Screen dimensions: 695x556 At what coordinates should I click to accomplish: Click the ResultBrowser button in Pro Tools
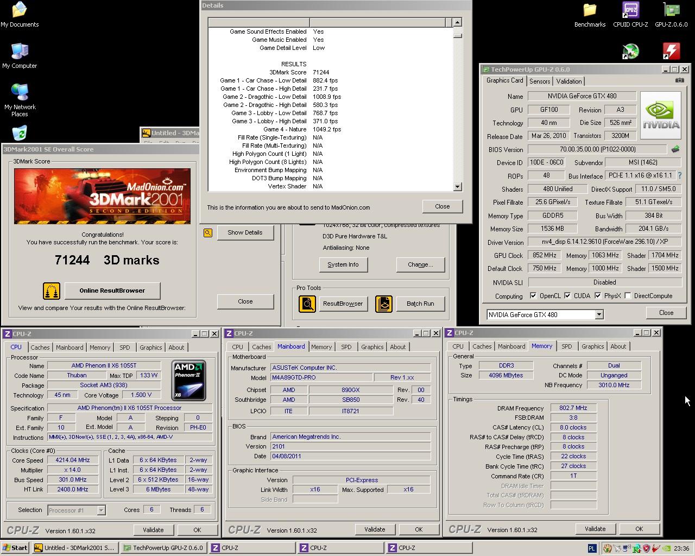click(343, 304)
